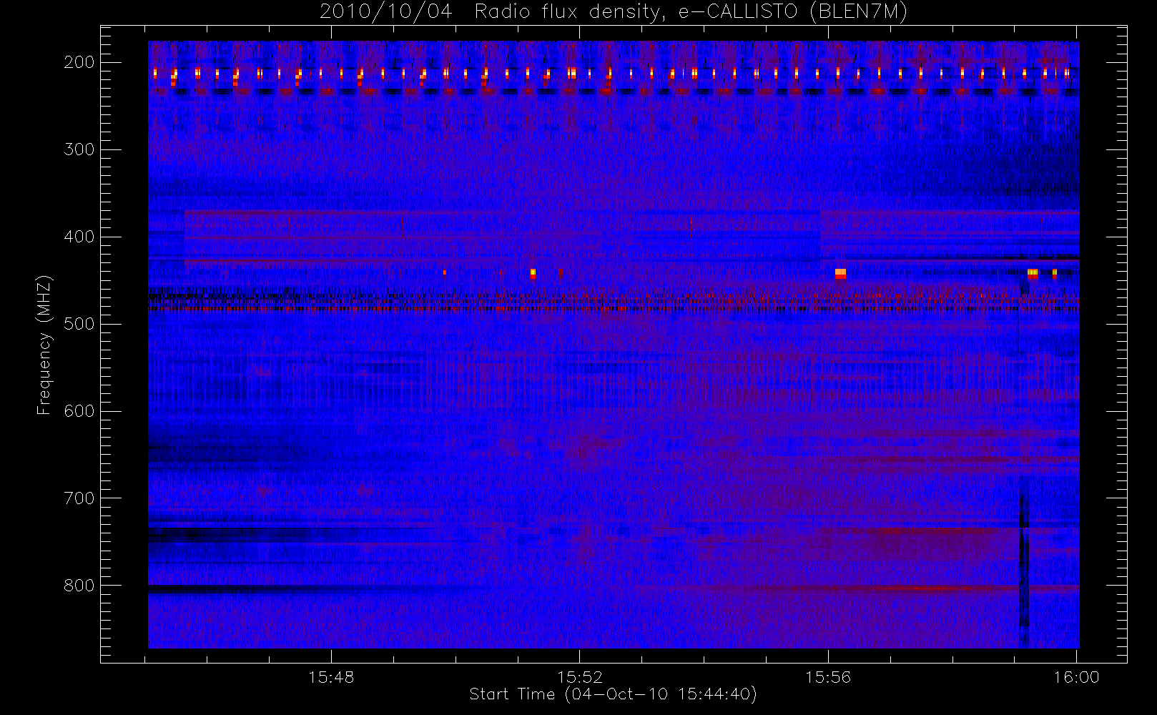
Task: Click the 15:52 time tick label
Action: 580,676
